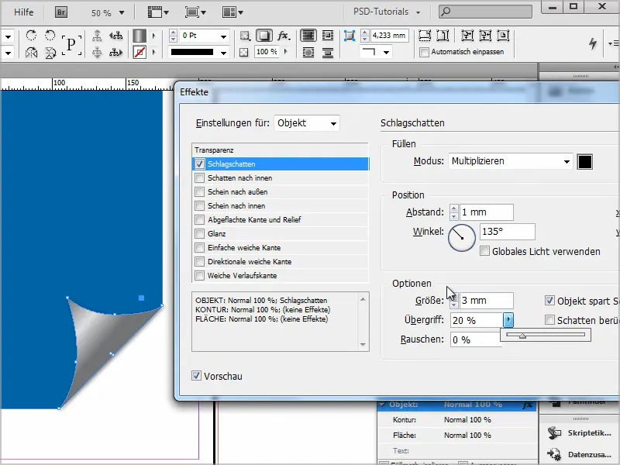
Task: Open 'Einstellungen für' Objekt dropdown
Action: point(307,123)
